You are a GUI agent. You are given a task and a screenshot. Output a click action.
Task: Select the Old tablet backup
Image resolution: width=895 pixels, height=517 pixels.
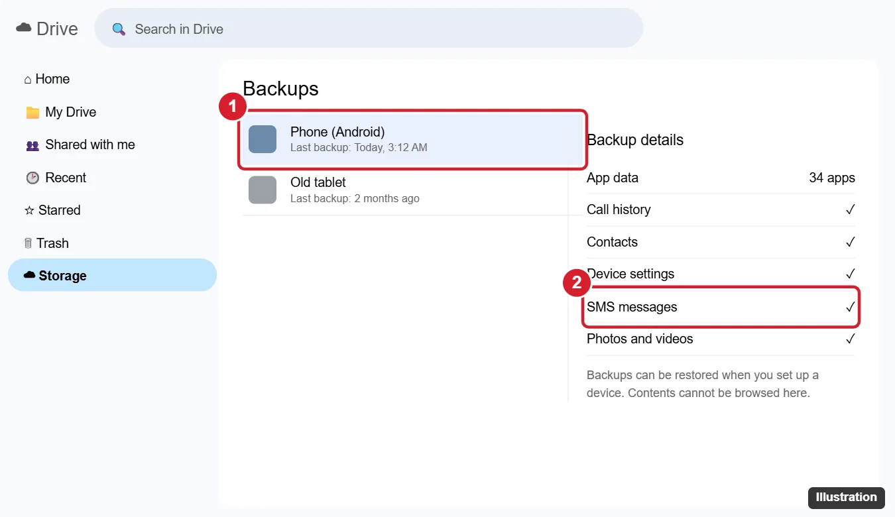[412, 190]
